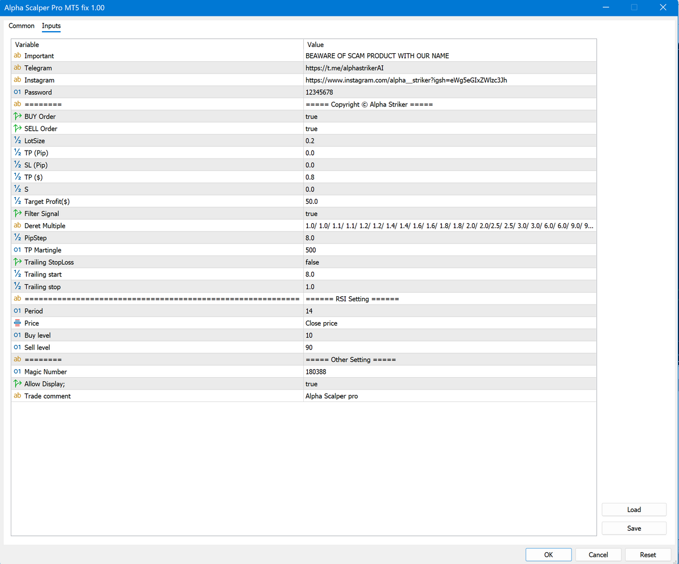The image size is (679, 564).
Task: Open the SELL Order true value dropdown
Action: (x=450, y=129)
